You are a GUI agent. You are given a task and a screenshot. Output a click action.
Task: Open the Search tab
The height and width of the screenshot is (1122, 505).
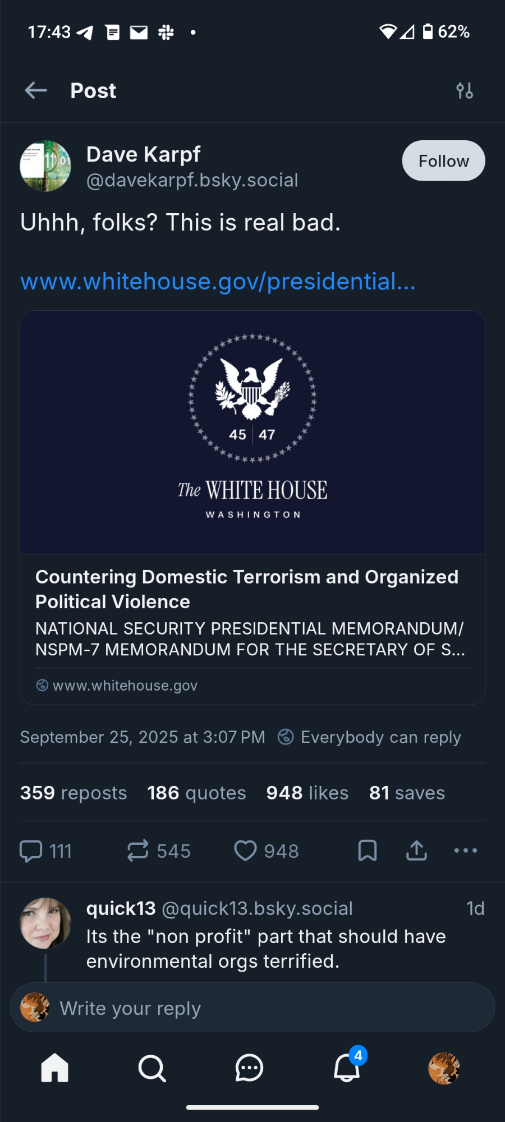(152, 1068)
